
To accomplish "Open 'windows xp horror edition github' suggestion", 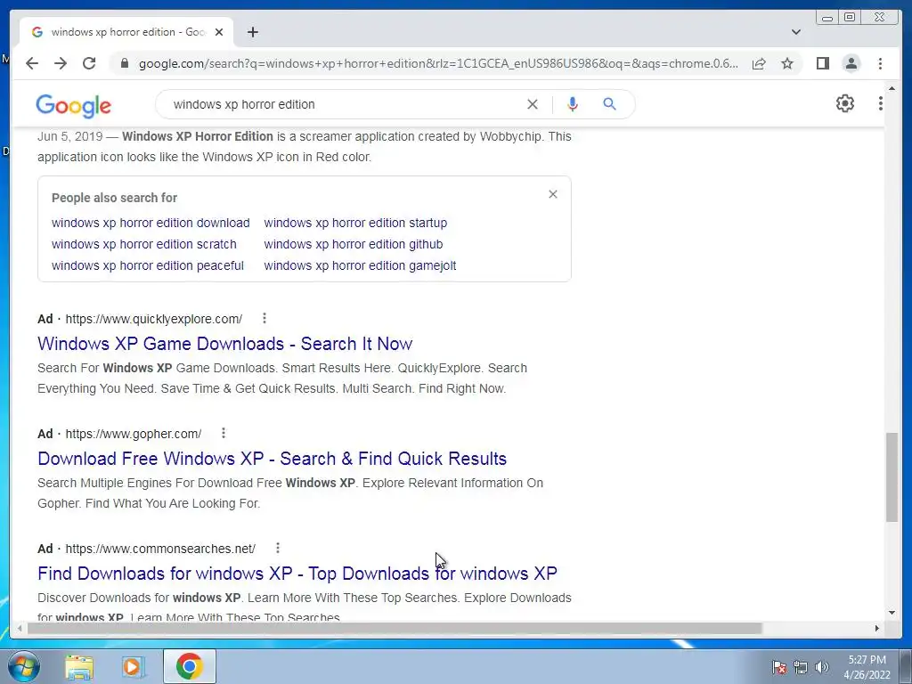I will pyautogui.click(x=353, y=244).
